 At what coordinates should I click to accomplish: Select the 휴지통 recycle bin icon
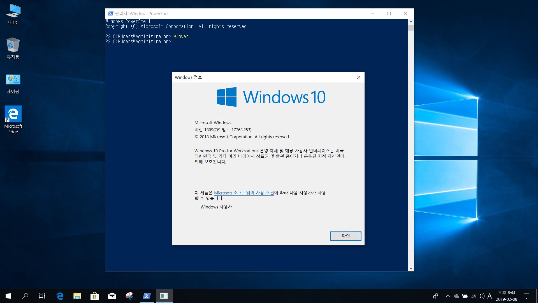(13, 48)
